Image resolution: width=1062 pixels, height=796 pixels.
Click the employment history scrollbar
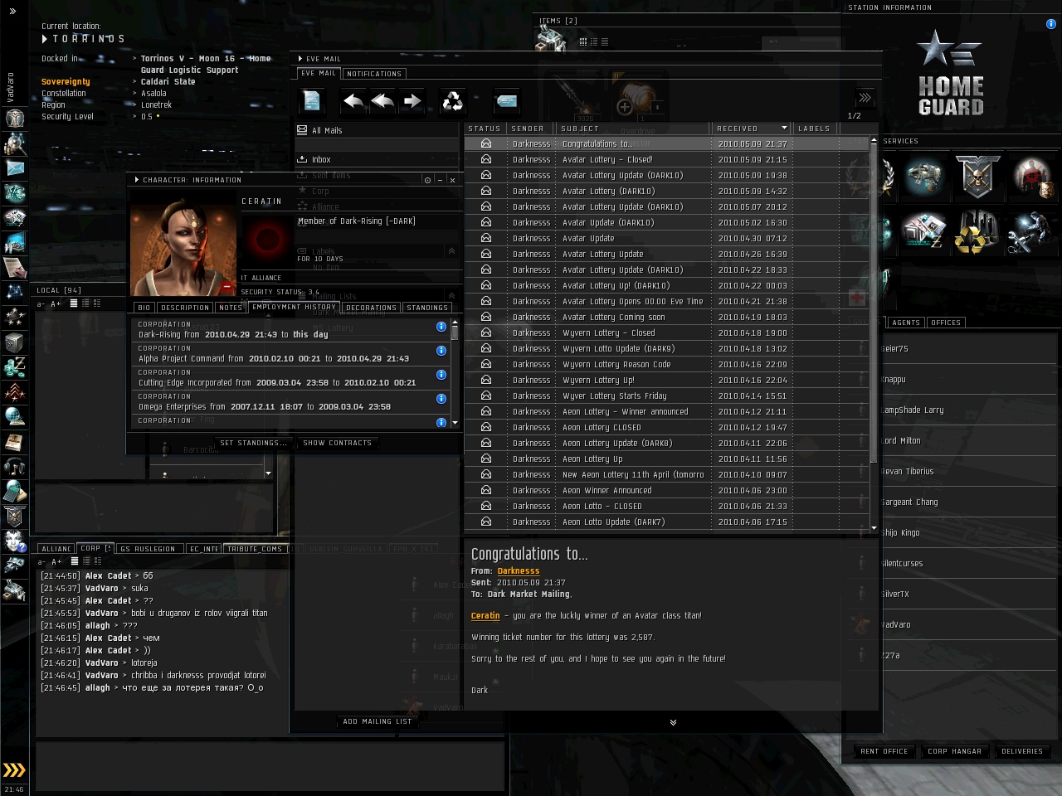(455, 332)
